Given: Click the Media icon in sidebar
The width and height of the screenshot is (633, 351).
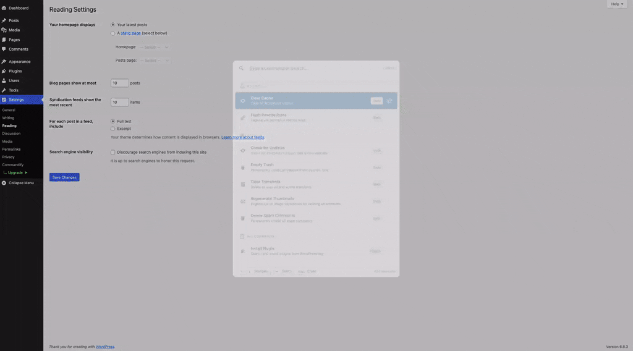Looking at the screenshot, I should point(4,30).
